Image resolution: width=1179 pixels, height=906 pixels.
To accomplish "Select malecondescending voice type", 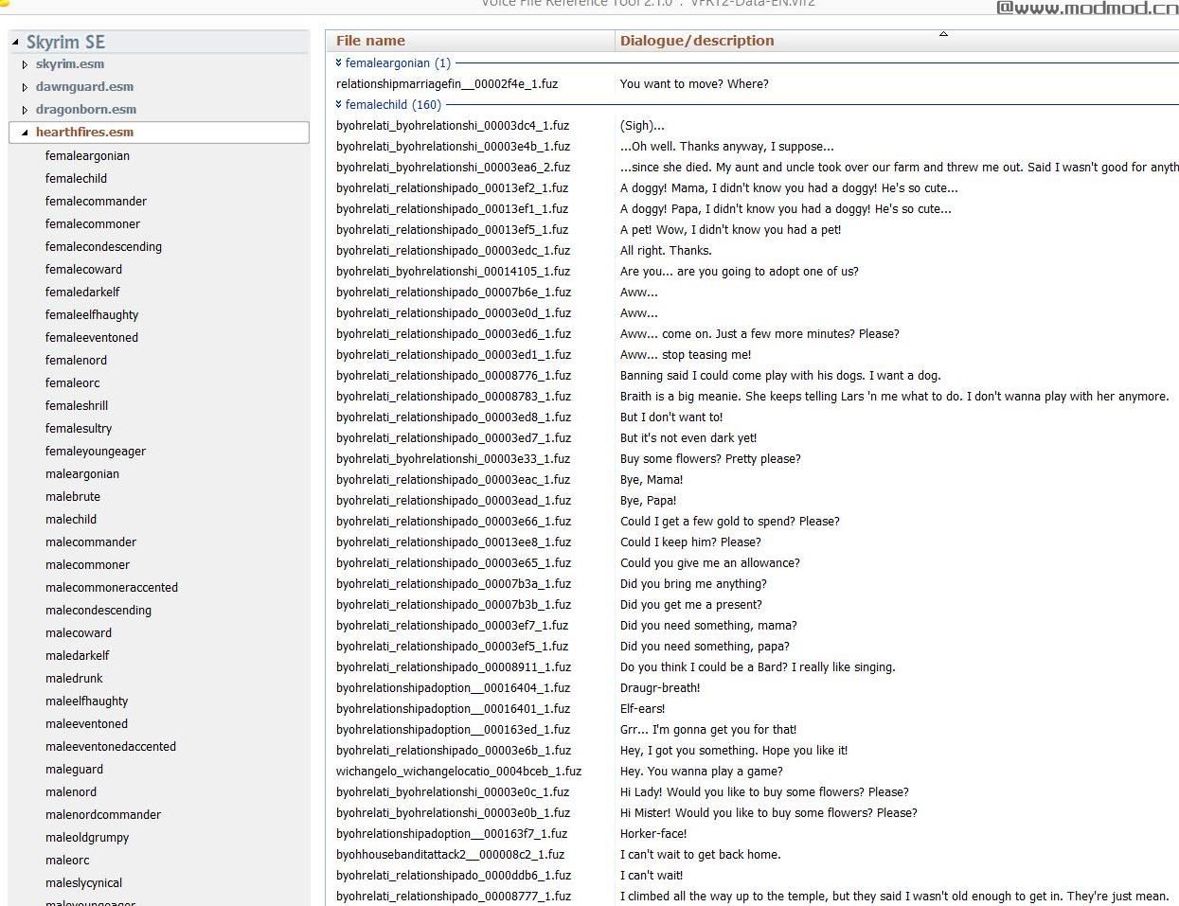I will tap(98, 610).
